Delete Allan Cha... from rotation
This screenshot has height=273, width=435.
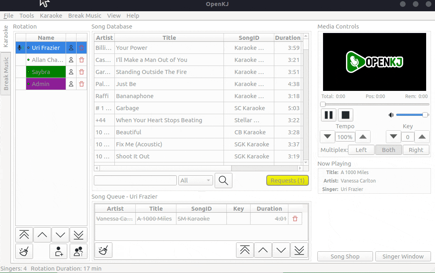click(x=81, y=60)
